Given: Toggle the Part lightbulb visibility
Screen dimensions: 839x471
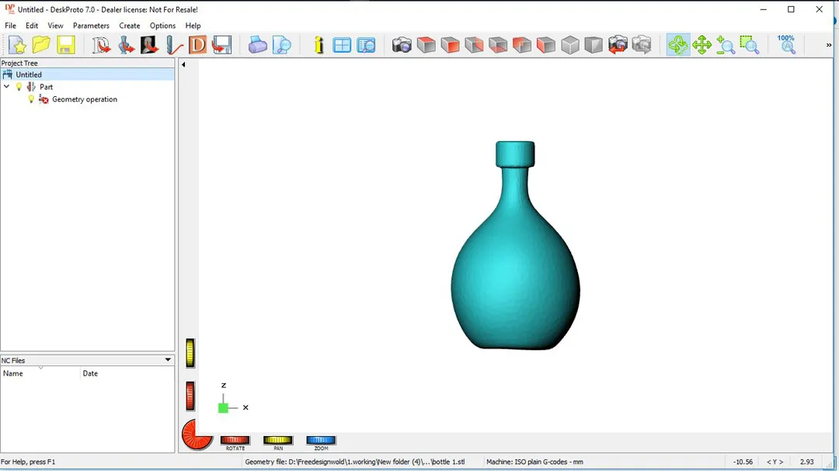Looking at the screenshot, I should pos(19,87).
